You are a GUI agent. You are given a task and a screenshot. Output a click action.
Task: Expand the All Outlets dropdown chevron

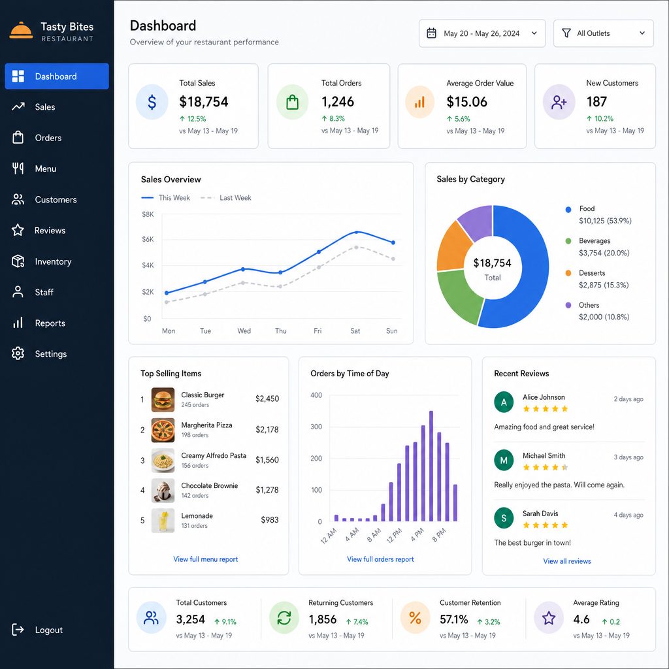[x=642, y=33]
